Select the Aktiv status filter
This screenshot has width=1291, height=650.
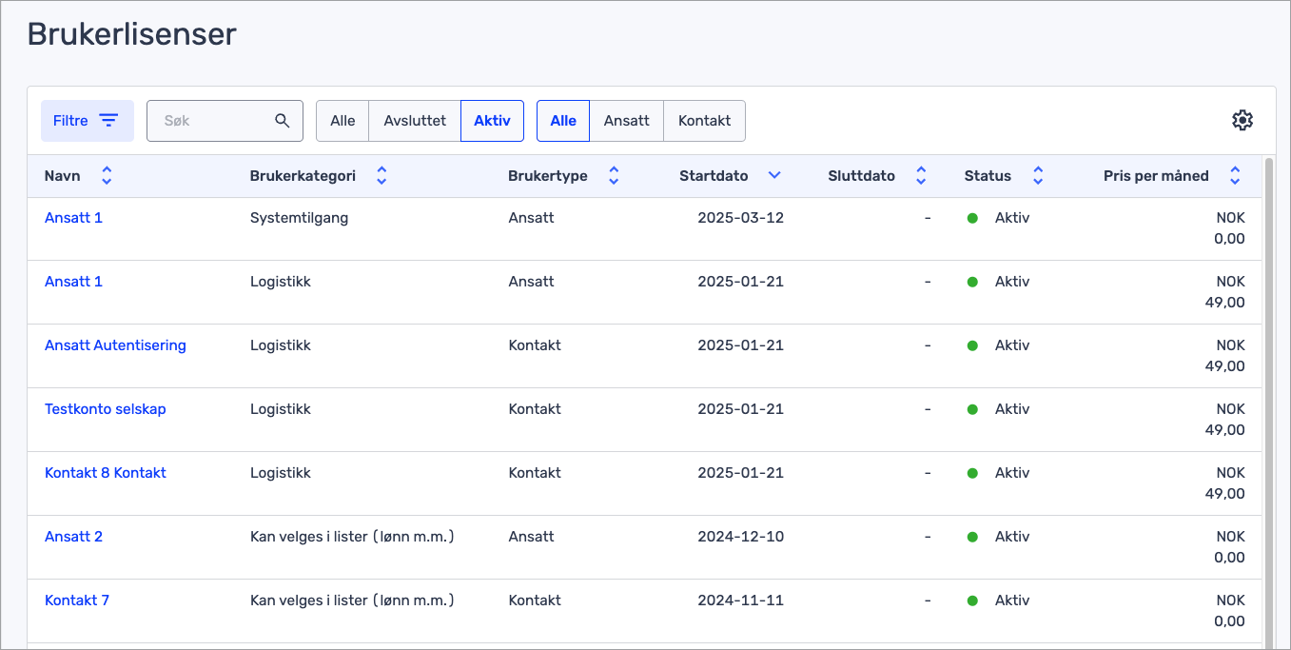492,121
